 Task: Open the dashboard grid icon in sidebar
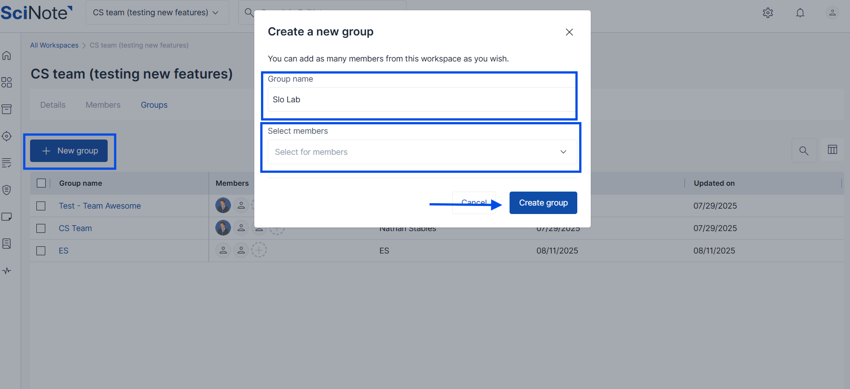[7, 83]
